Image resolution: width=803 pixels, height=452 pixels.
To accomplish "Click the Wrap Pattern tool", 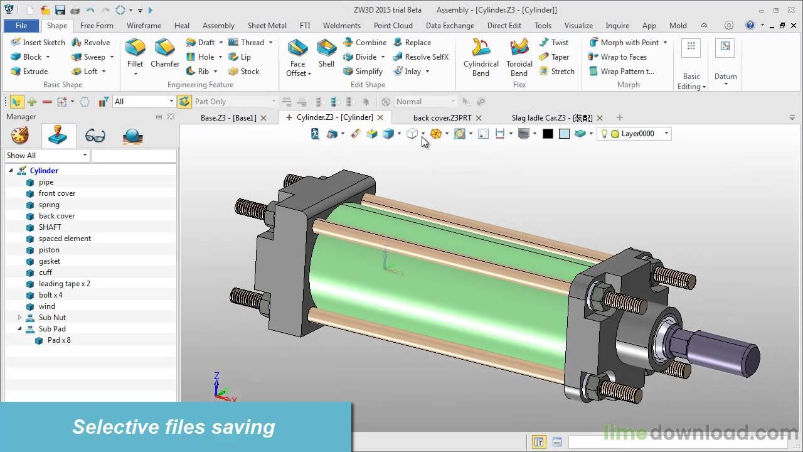I will click(621, 71).
